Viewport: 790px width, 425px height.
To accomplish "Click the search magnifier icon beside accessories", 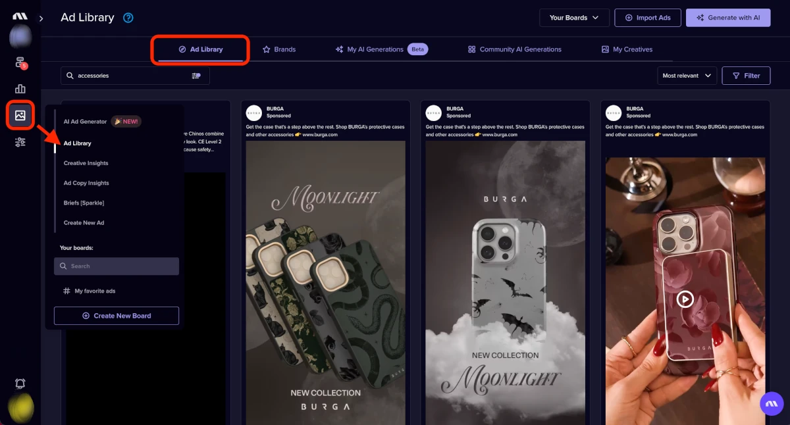I will tap(70, 76).
